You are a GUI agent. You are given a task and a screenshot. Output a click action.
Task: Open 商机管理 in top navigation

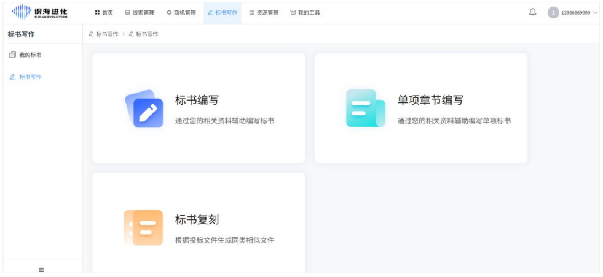(x=181, y=13)
